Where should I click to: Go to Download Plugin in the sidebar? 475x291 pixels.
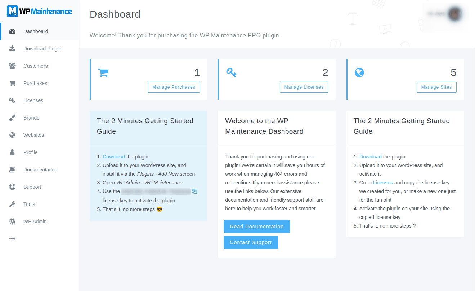click(x=40, y=49)
